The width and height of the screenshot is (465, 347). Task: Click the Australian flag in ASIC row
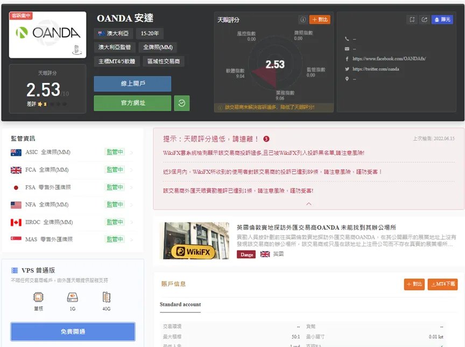point(16,152)
